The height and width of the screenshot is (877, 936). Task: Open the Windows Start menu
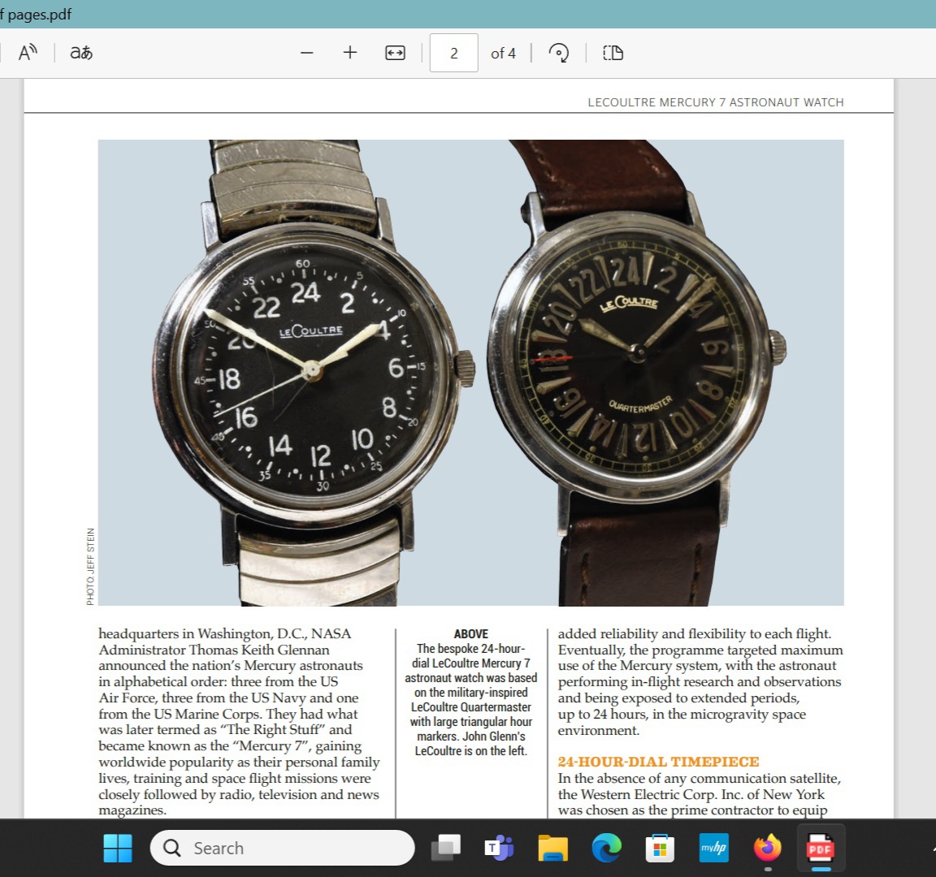click(x=118, y=848)
